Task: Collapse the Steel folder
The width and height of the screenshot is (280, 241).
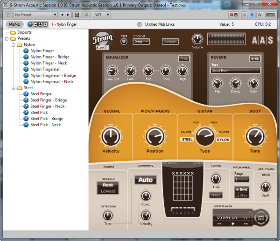Action: (13, 88)
